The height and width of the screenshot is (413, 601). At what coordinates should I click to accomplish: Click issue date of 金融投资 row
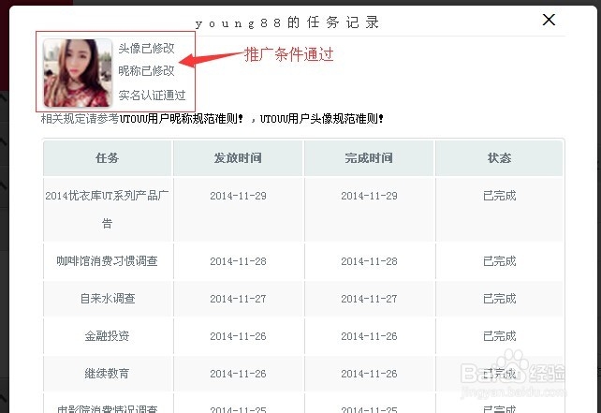pos(238,336)
